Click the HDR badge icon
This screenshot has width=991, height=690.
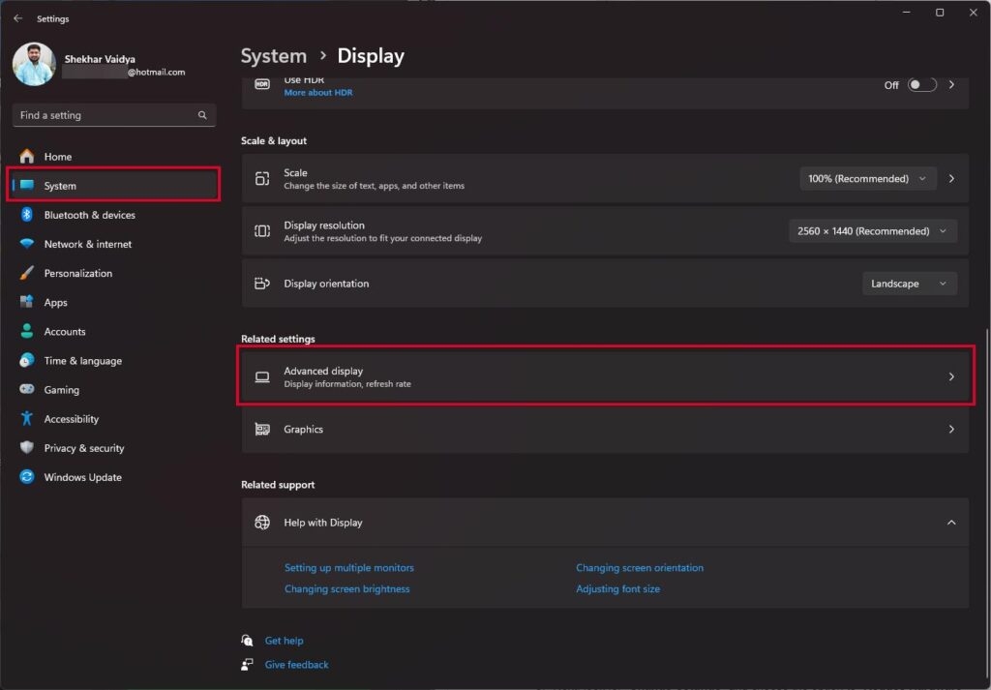(262, 84)
